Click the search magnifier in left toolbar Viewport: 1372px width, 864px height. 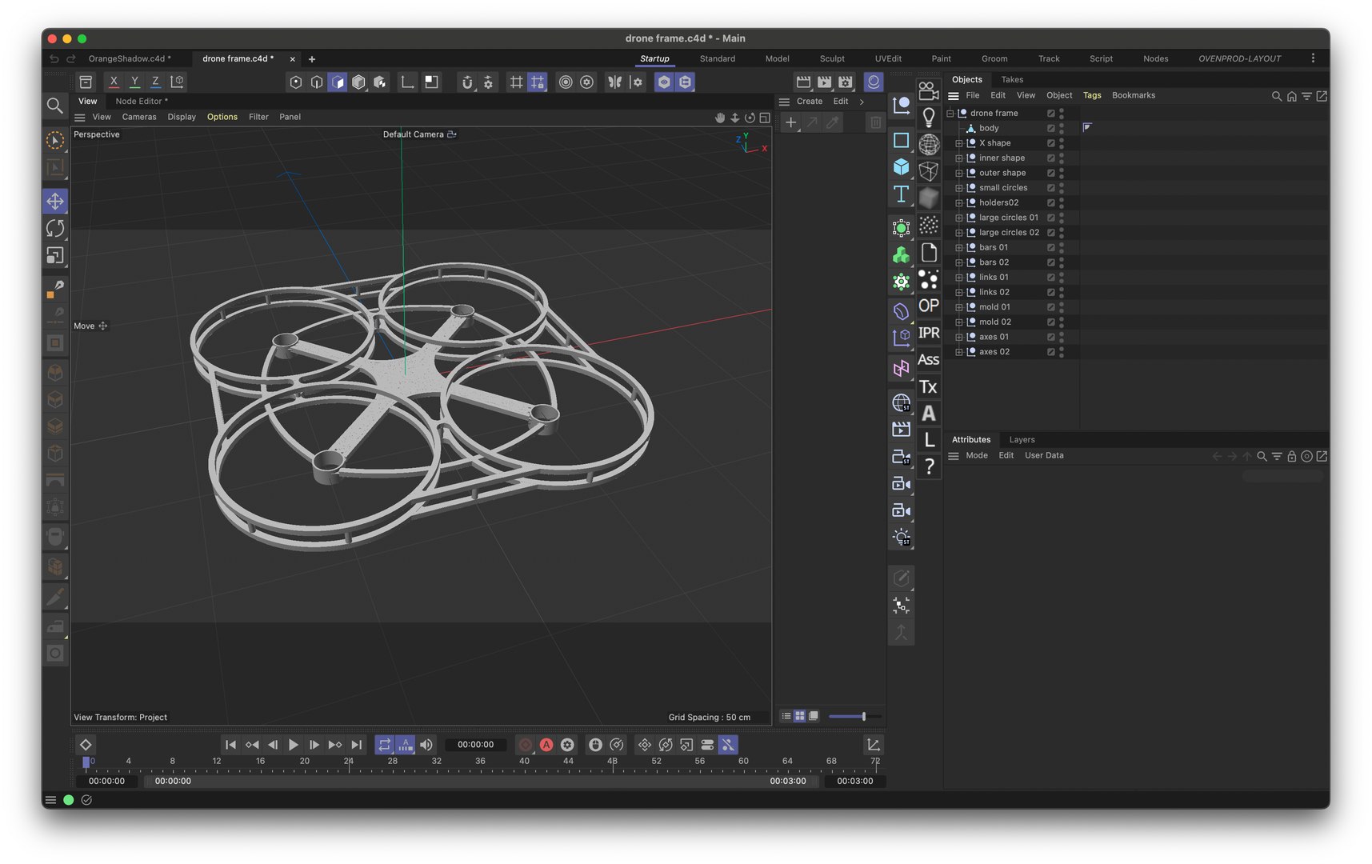[x=54, y=106]
